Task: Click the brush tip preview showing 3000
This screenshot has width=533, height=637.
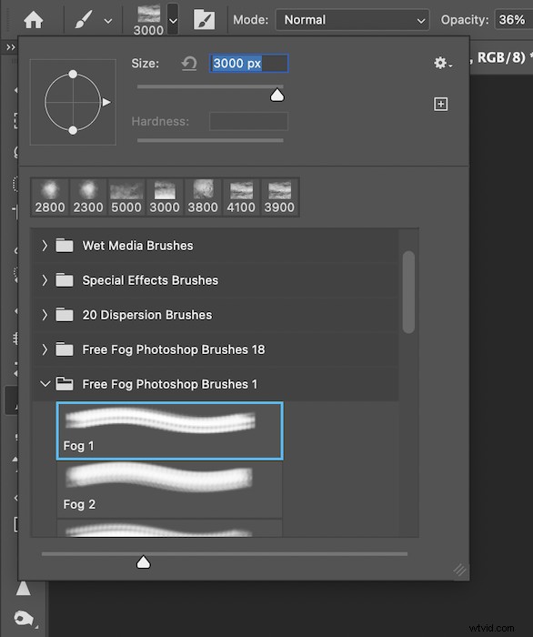Action: pyautogui.click(x=148, y=19)
